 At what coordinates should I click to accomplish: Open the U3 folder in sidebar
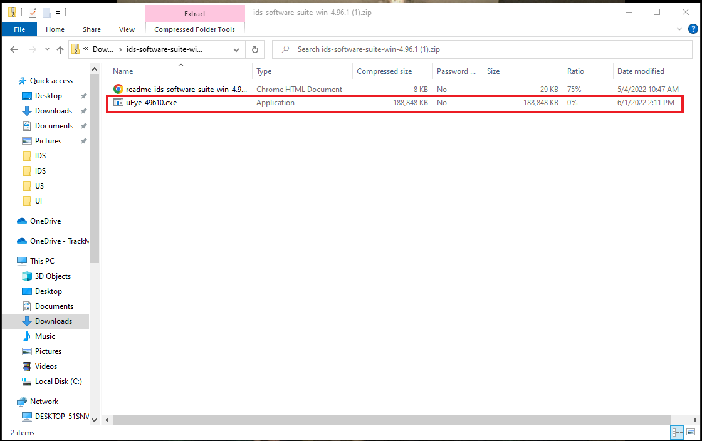tap(39, 186)
